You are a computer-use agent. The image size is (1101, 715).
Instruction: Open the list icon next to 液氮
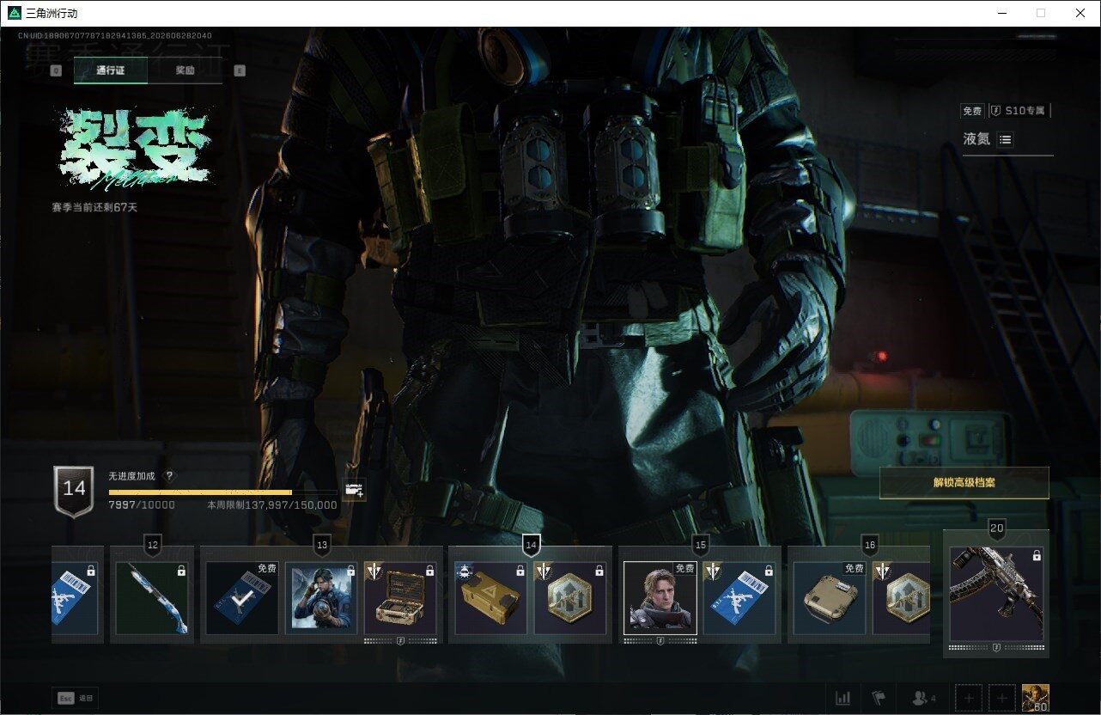click(x=1006, y=139)
